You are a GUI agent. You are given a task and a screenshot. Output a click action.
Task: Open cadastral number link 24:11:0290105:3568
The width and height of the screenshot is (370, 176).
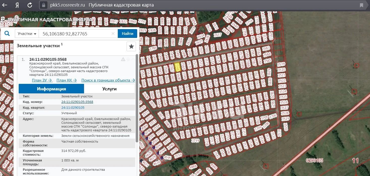coord(77,102)
